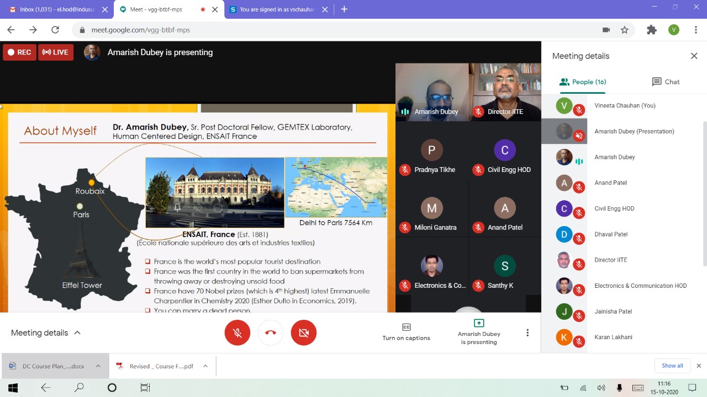This screenshot has width=707, height=397.
Task: Click camera permission icon in address bar
Action: [606, 30]
